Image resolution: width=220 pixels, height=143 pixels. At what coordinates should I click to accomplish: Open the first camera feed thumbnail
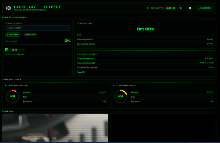point(55,128)
